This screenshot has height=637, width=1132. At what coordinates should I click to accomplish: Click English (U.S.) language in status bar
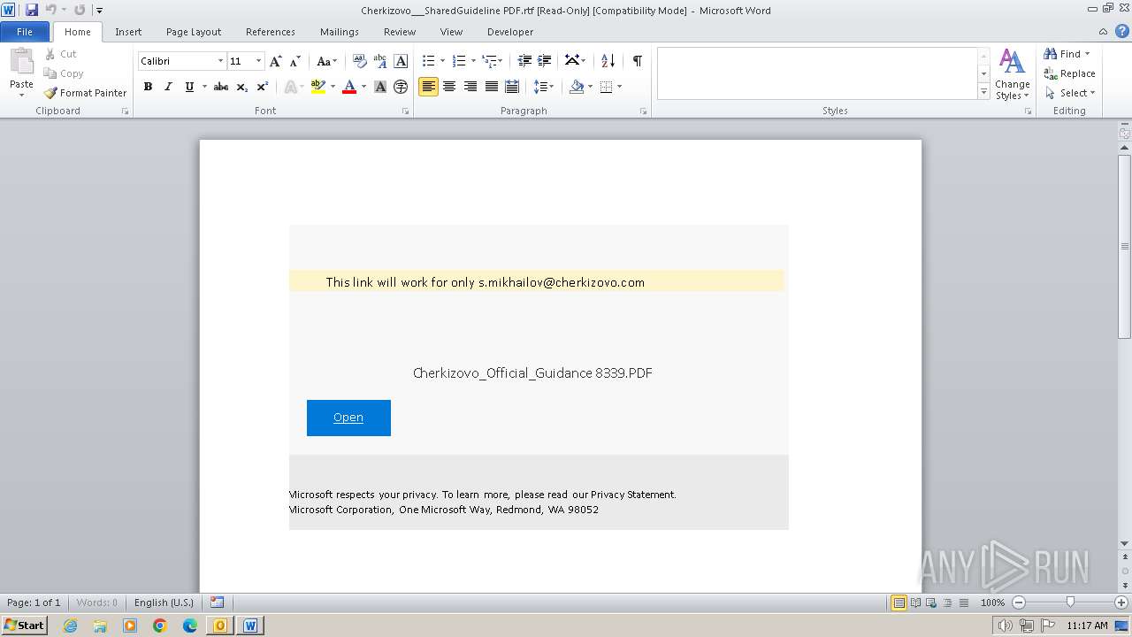164,602
